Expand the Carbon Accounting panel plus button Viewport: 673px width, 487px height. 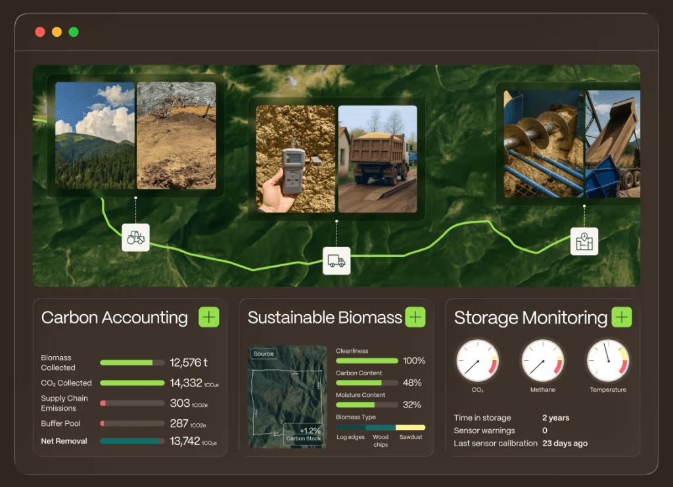tap(208, 317)
